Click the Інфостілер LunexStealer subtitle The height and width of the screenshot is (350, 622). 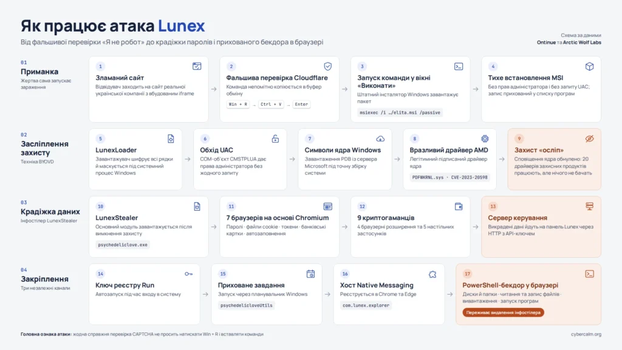(49, 221)
